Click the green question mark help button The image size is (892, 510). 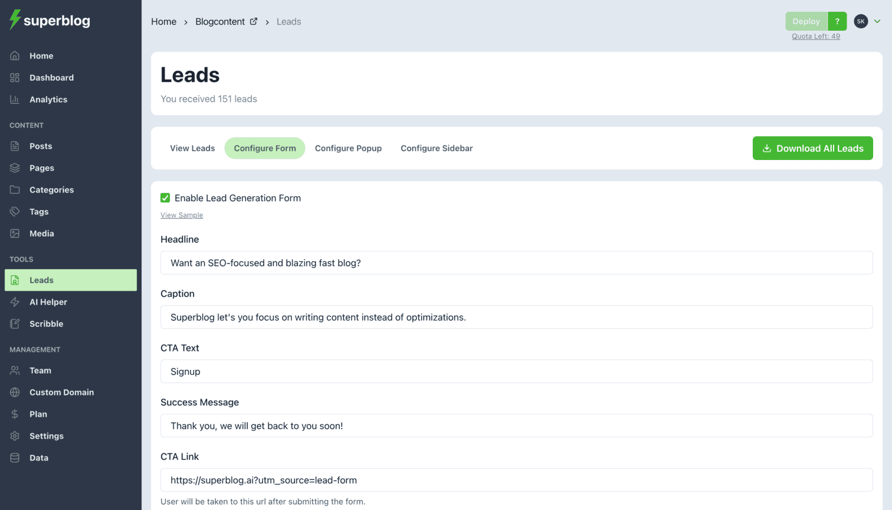point(837,21)
